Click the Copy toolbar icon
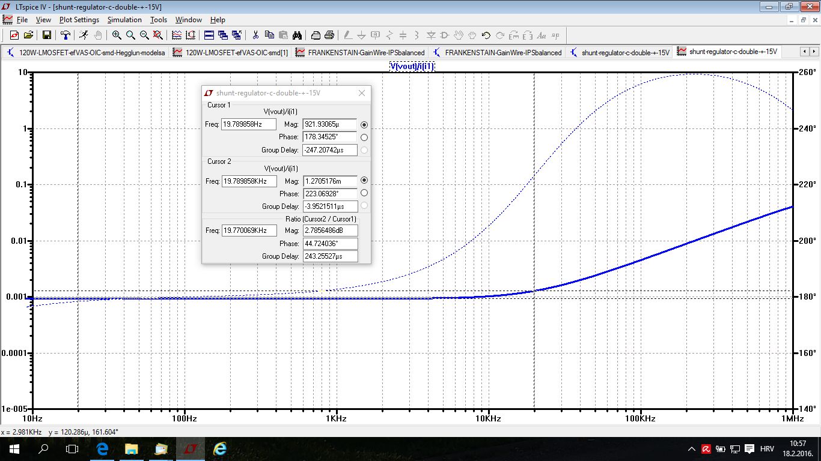The width and height of the screenshot is (821, 461). [269, 35]
